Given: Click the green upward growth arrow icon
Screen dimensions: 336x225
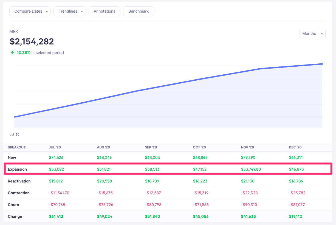Looking at the screenshot, I should pos(12,52).
